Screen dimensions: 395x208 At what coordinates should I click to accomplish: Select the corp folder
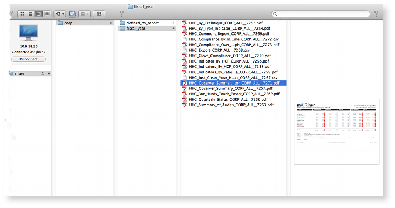pyautogui.click(x=84, y=23)
